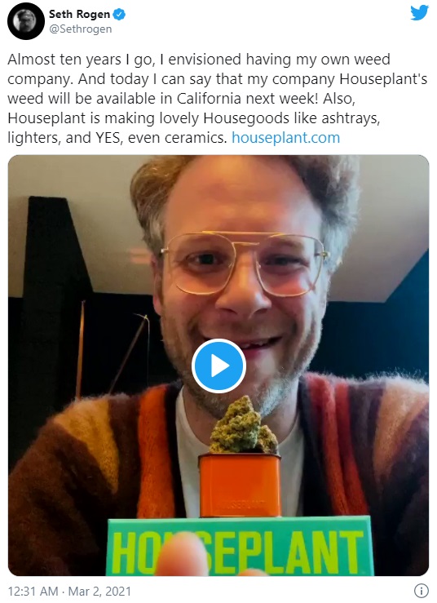The width and height of the screenshot is (437, 603).
Task: Click the Twitter bird logo
Action: pos(419,13)
